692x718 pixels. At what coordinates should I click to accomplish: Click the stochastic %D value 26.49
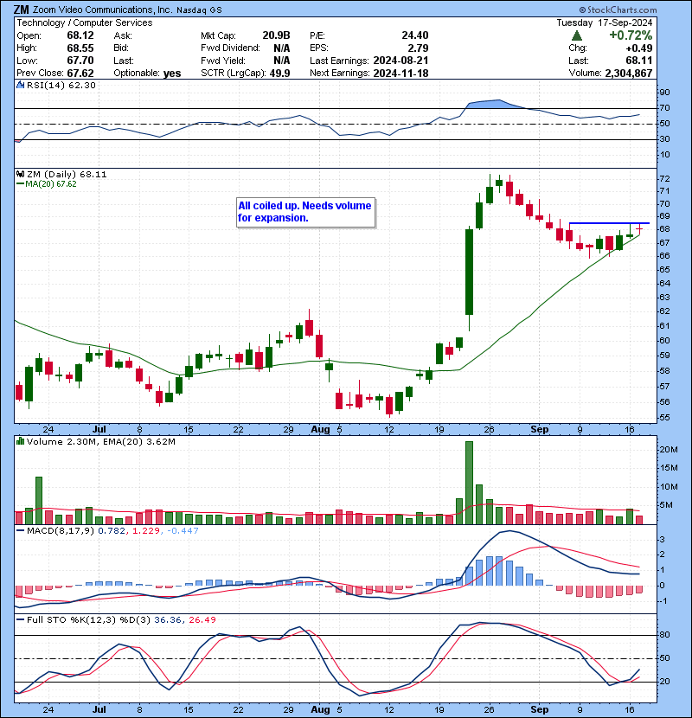tap(202, 620)
